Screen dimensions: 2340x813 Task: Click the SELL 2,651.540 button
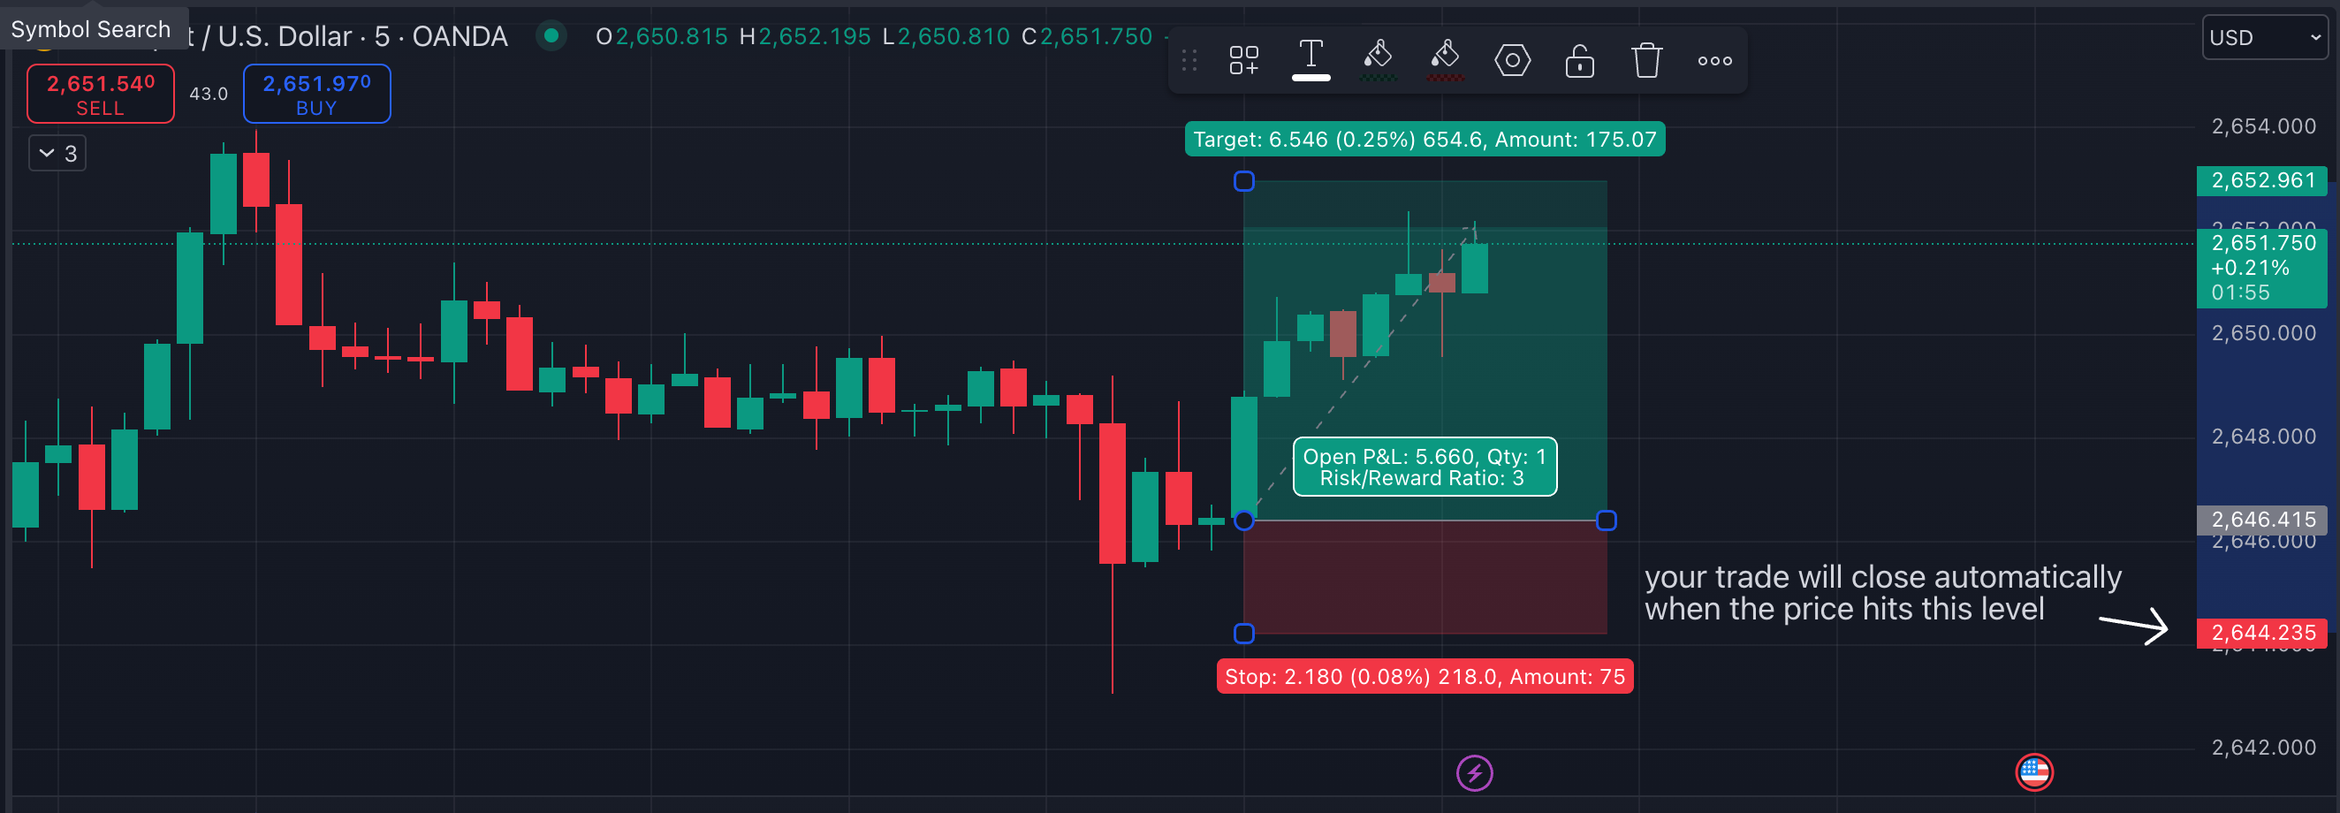[x=101, y=94]
